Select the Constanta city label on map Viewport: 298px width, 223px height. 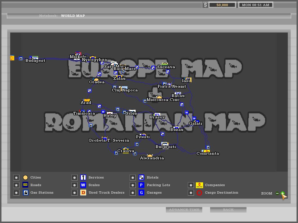click(x=207, y=154)
